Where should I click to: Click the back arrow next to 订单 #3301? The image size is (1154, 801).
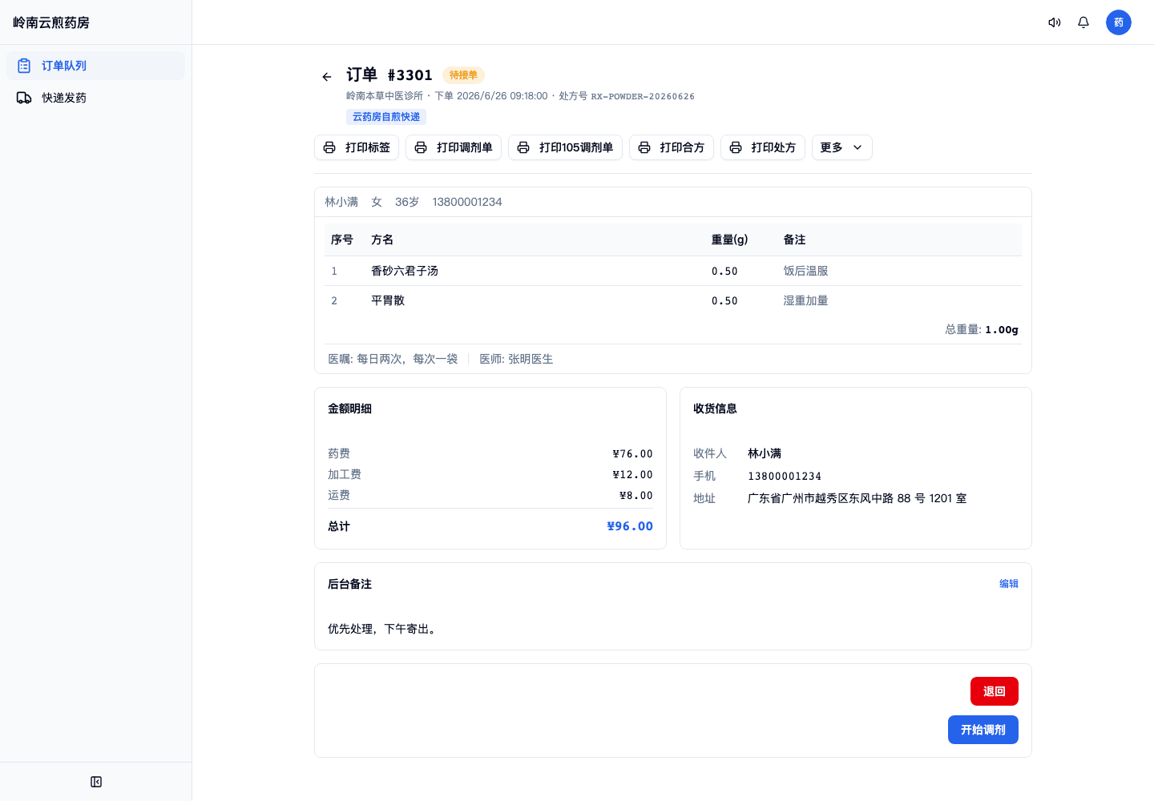[326, 77]
